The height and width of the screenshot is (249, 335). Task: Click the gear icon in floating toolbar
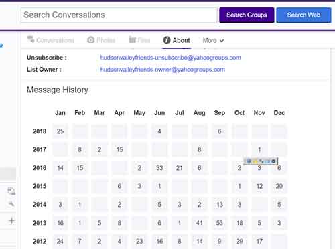[x=273, y=161]
